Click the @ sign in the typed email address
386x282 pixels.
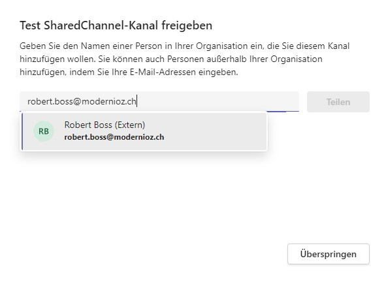(x=77, y=101)
